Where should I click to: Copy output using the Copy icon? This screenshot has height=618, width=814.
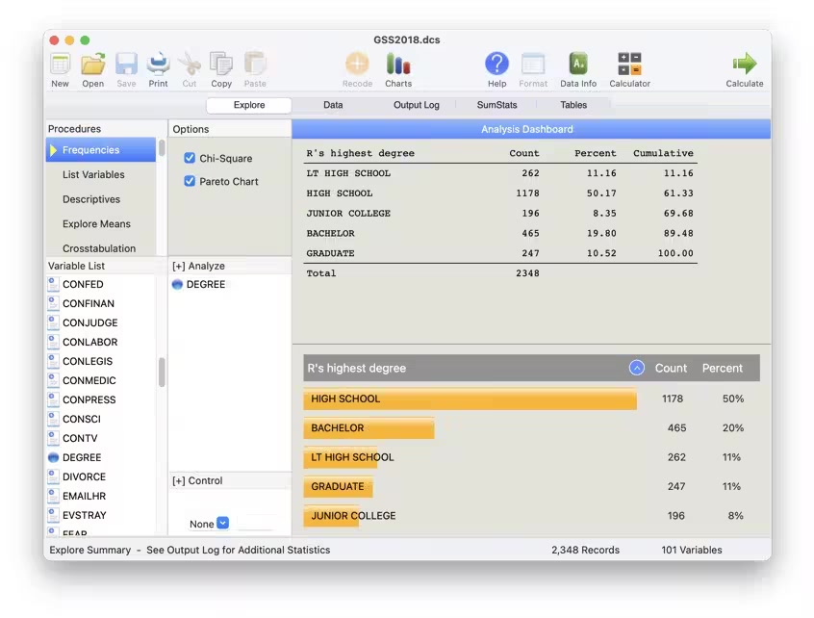(221, 64)
